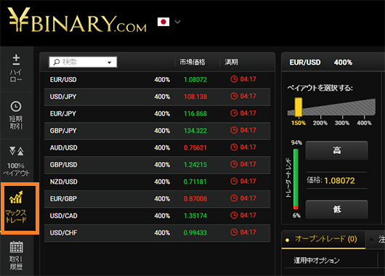Switch to the tab right of オープントレード

click(x=376, y=239)
